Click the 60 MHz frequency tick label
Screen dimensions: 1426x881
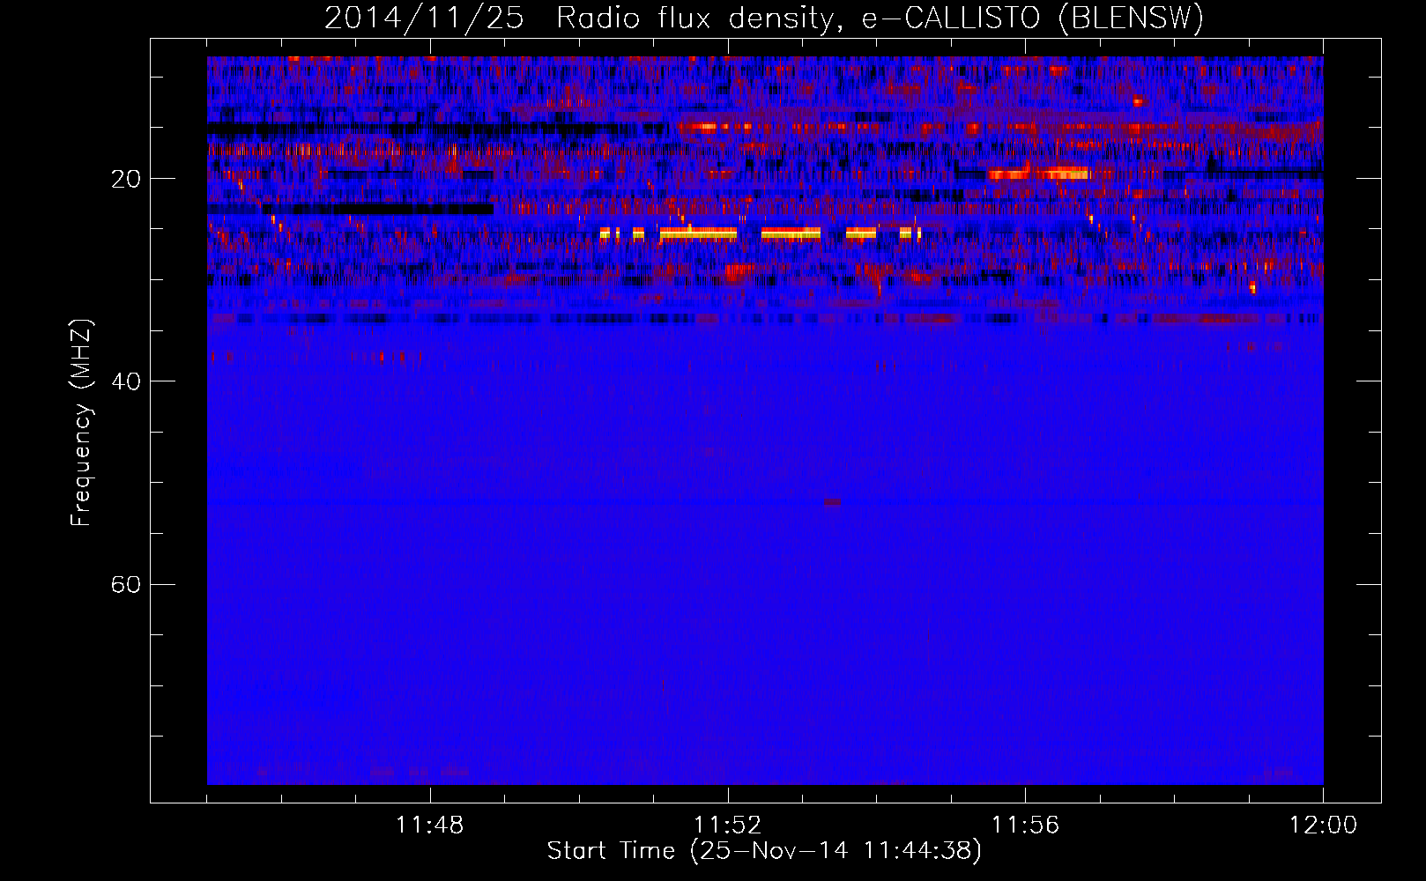pos(125,584)
